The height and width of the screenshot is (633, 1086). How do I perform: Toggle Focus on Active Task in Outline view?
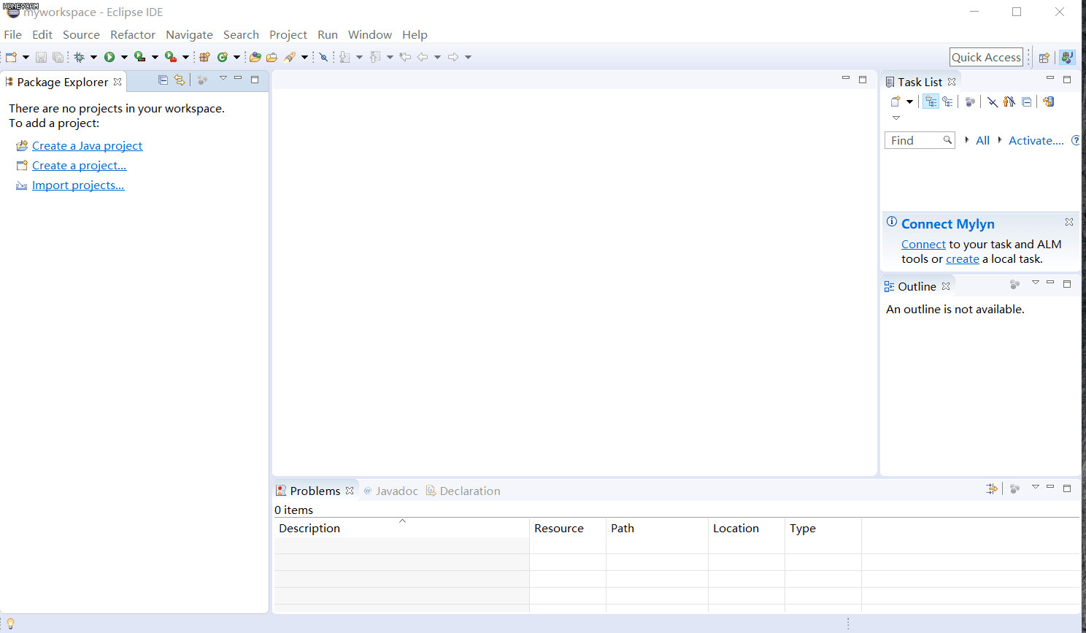coord(1014,284)
